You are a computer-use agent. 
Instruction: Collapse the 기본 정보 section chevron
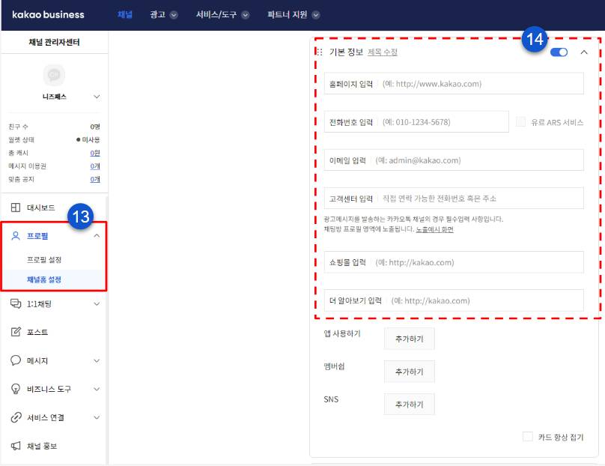coord(584,52)
